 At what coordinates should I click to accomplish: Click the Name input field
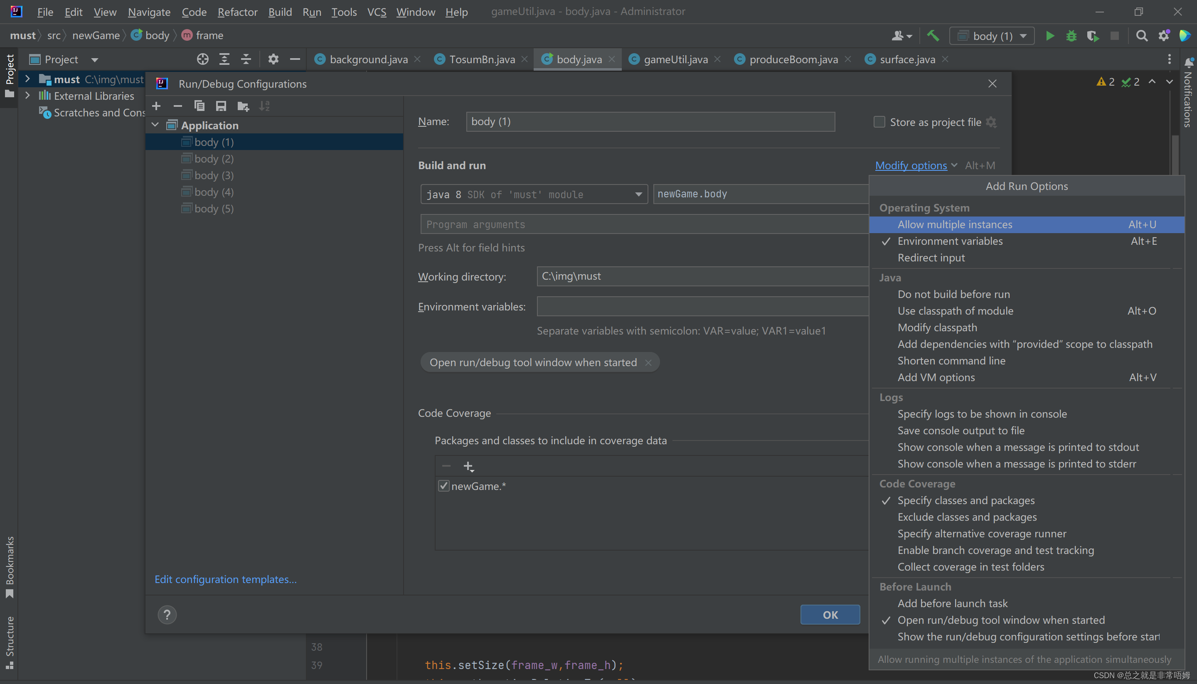tap(650, 122)
